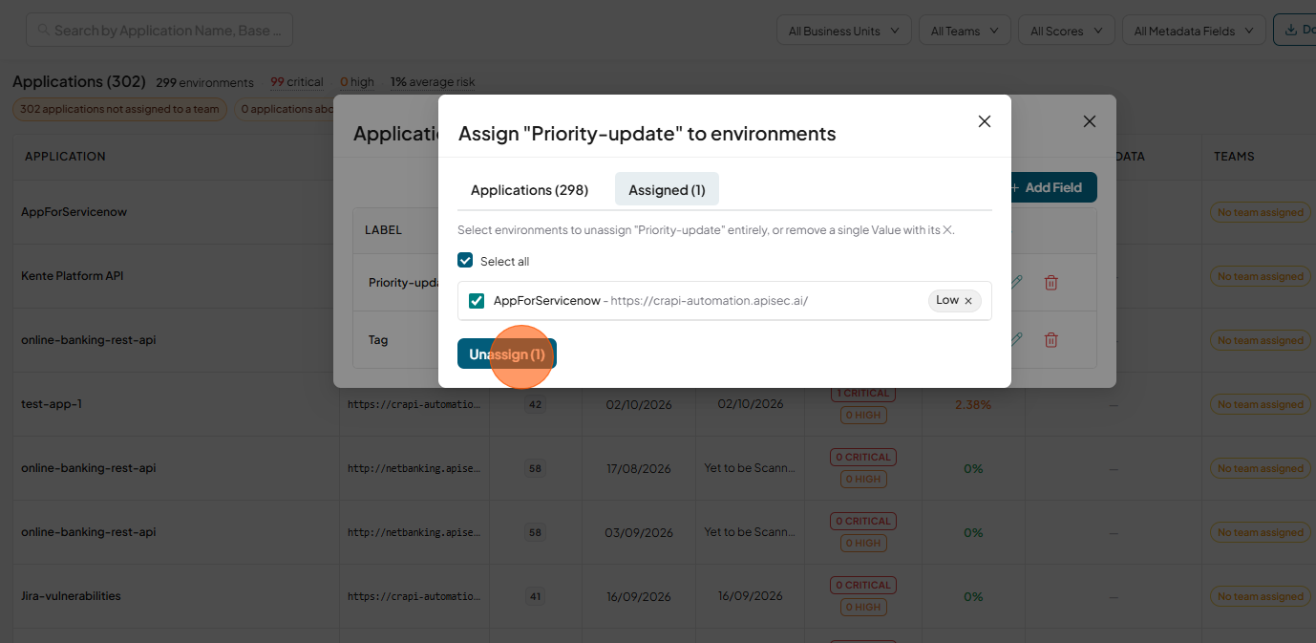Viewport: 1316px width, 643px height.
Task: Click the crapi-automation URL in the Jira-vulnerabilities row
Action: [414, 597]
